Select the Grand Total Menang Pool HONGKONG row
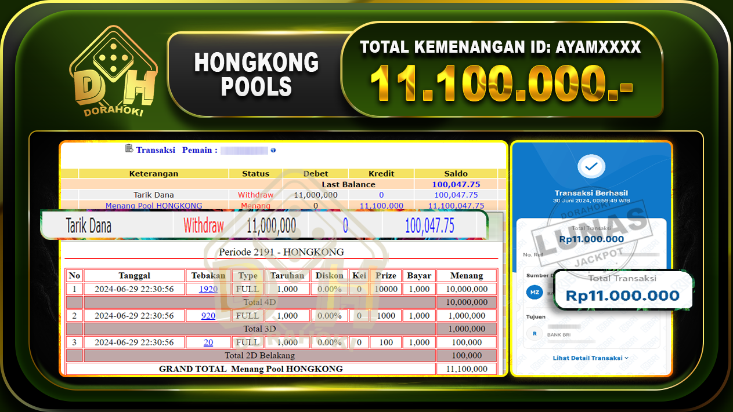This screenshot has height=412, width=733. 251,369
